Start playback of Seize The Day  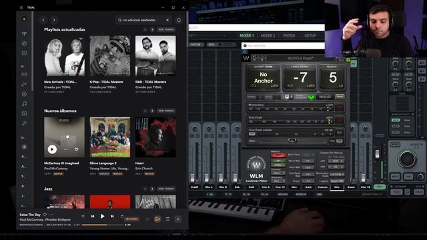pyautogui.click(x=102, y=216)
